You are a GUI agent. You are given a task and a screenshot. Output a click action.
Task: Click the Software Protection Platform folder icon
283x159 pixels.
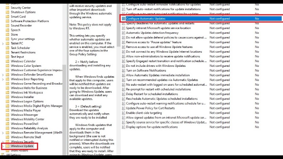pyautogui.click(x=7, y=21)
